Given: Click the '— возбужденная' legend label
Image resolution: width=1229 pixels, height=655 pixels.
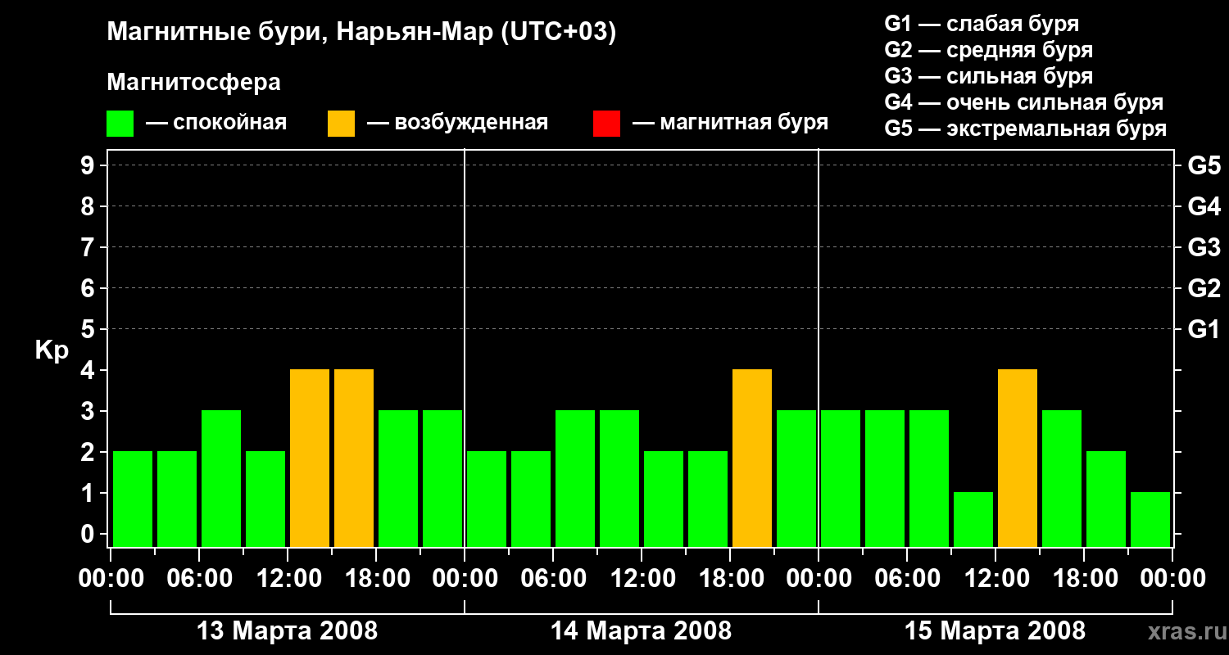Looking at the screenshot, I should tap(457, 123).
